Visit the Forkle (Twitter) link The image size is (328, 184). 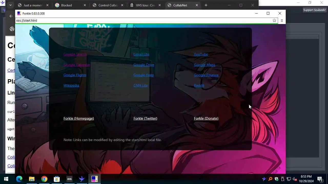pos(145,118)
